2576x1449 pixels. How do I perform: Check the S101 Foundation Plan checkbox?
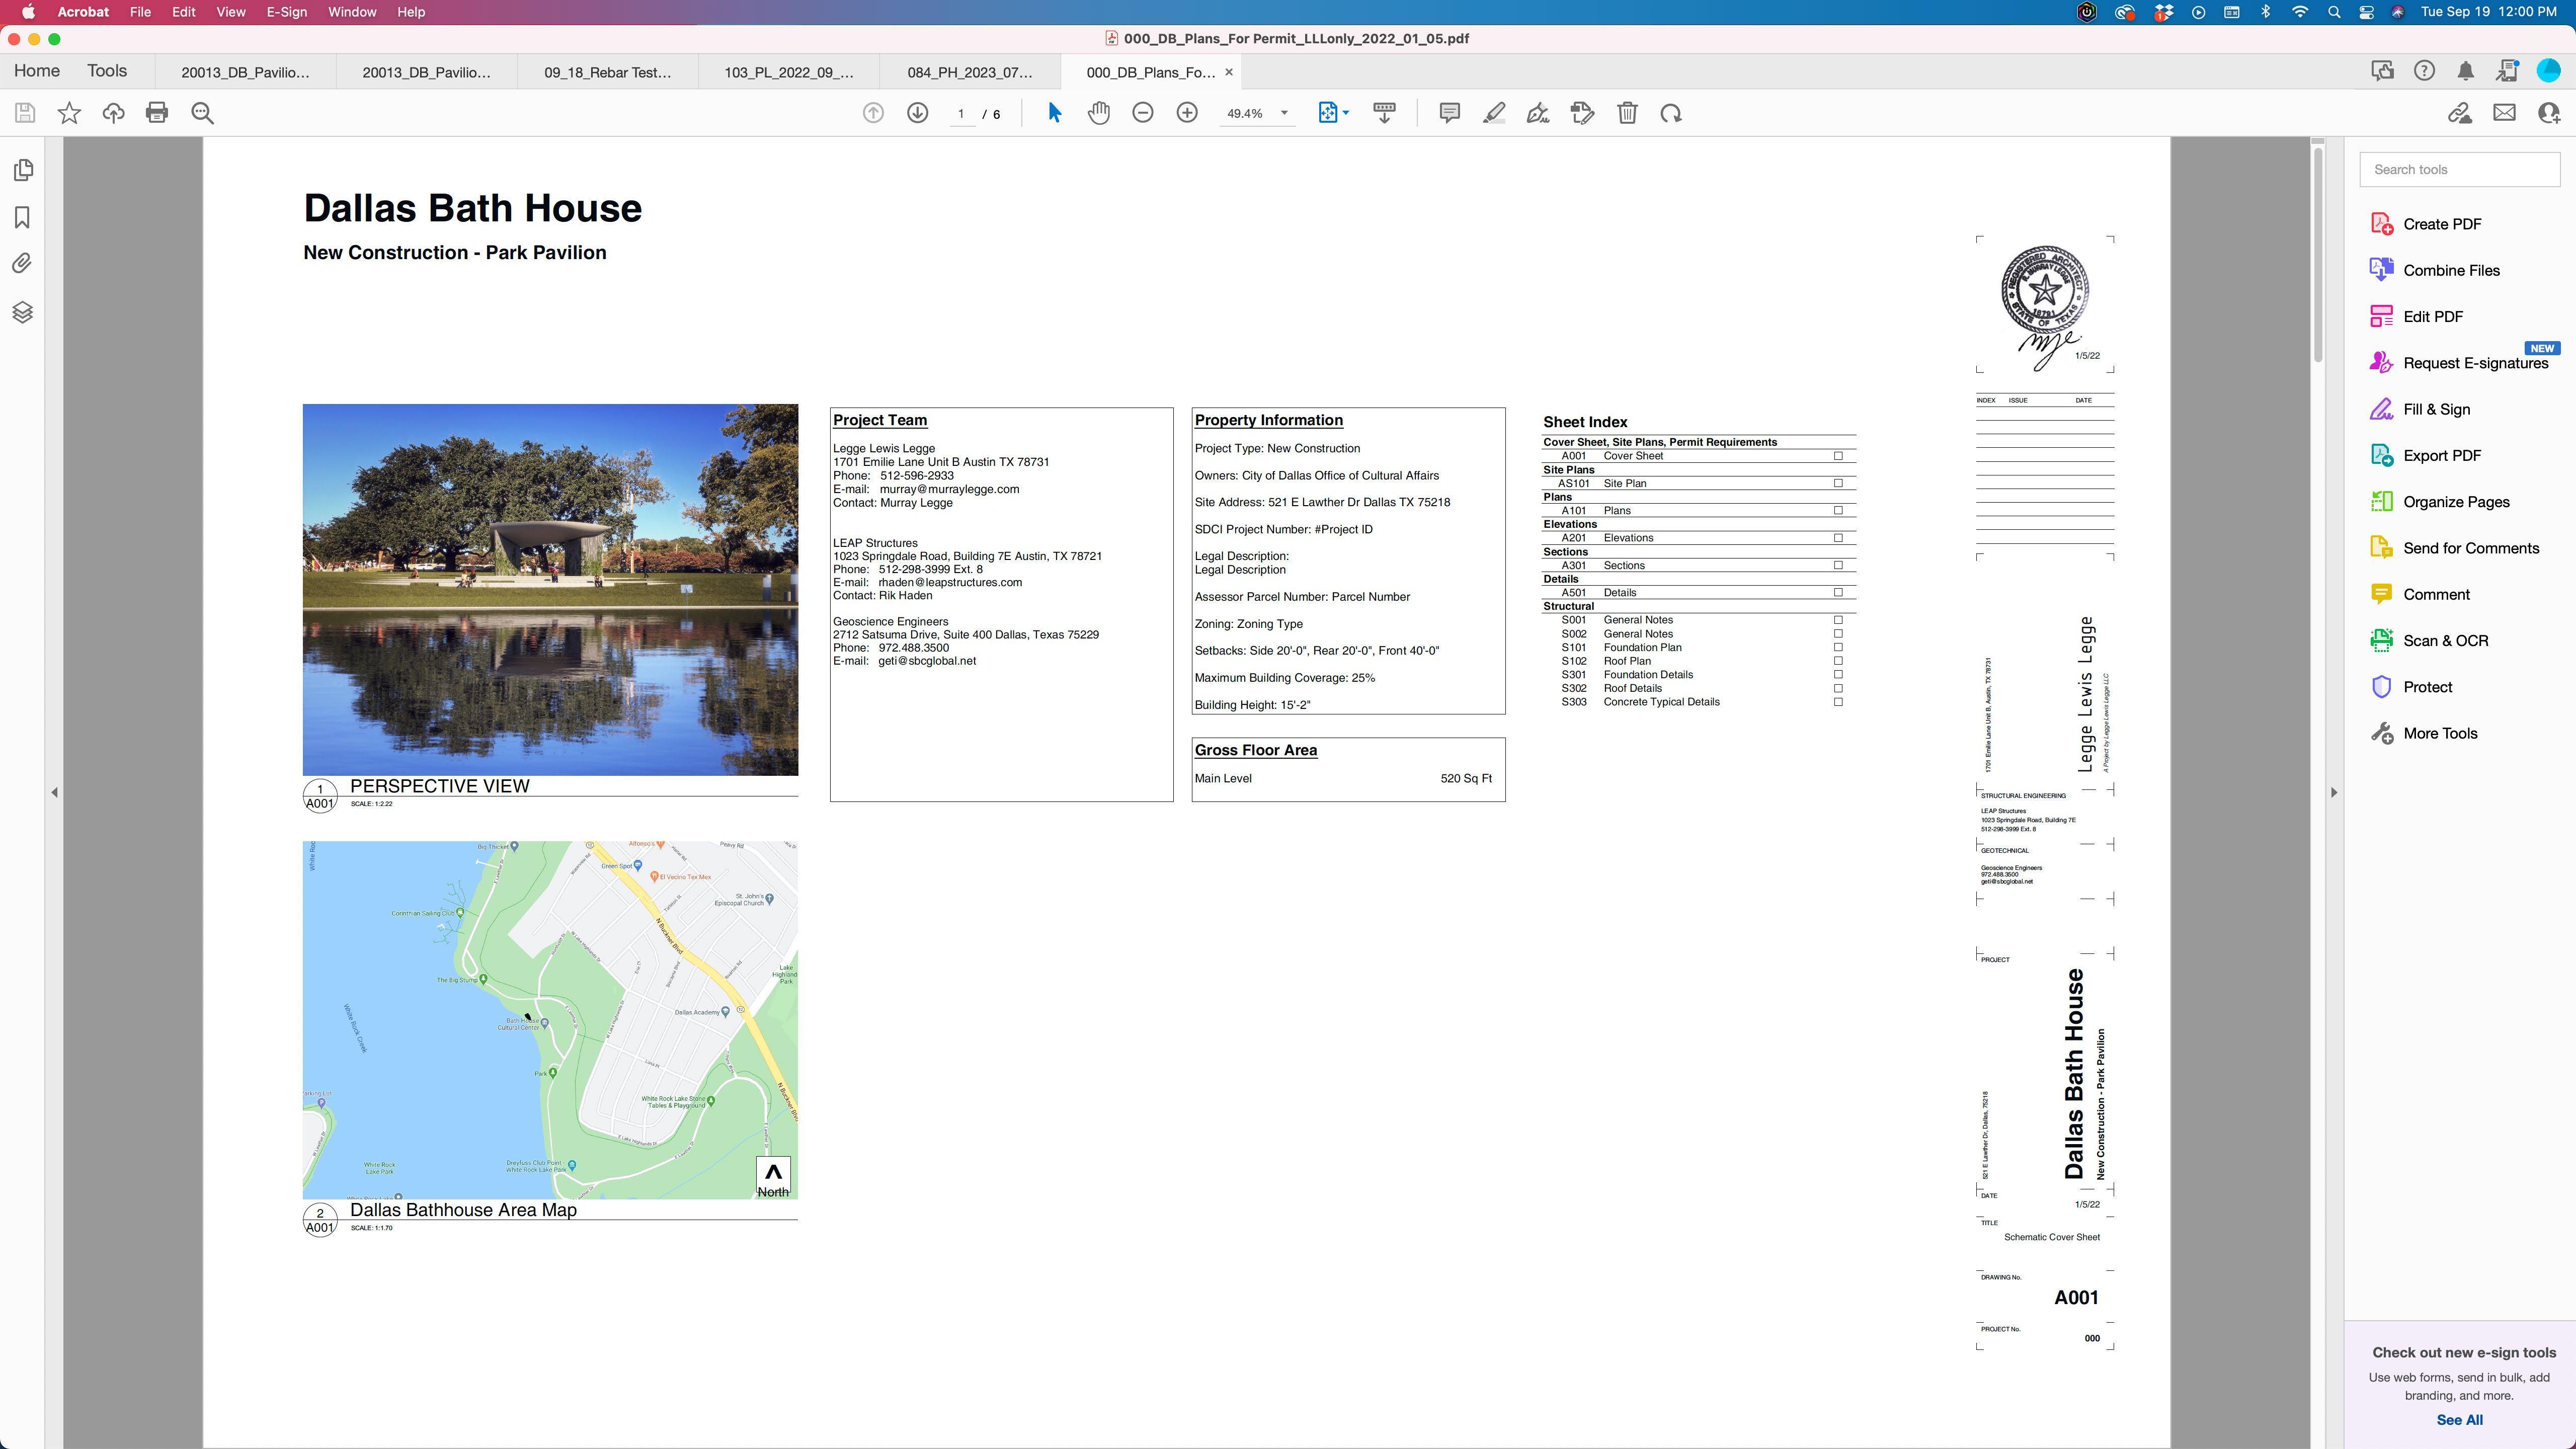point(1838,647)
